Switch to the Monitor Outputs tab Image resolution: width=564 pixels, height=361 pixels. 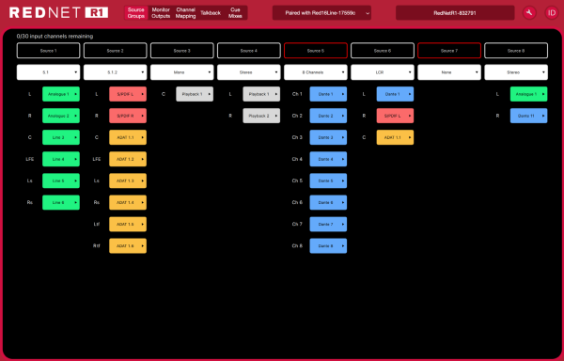[x=161, y=13]
